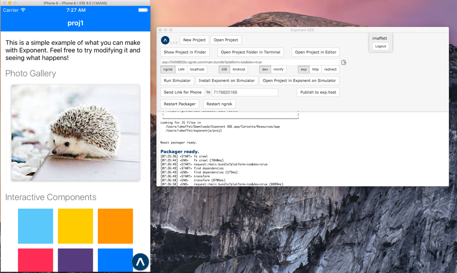Copy the project URL with clipboard icon
Screen dimensions: 457x273
[x=344, y=62]
